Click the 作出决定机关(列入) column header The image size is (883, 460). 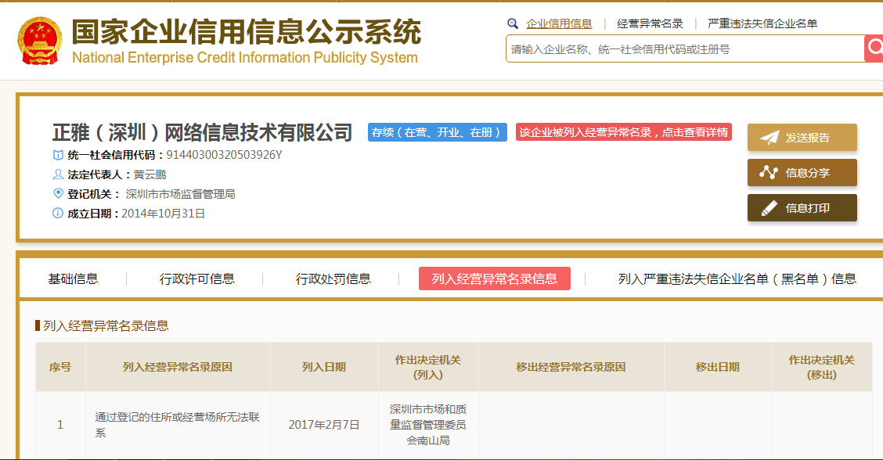click(x=428, y=367)
